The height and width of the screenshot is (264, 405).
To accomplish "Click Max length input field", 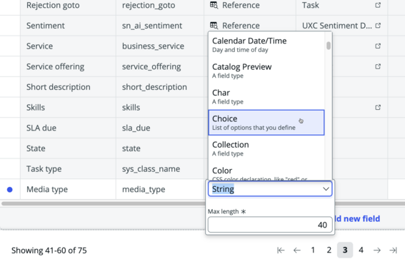I will [270, 225].
